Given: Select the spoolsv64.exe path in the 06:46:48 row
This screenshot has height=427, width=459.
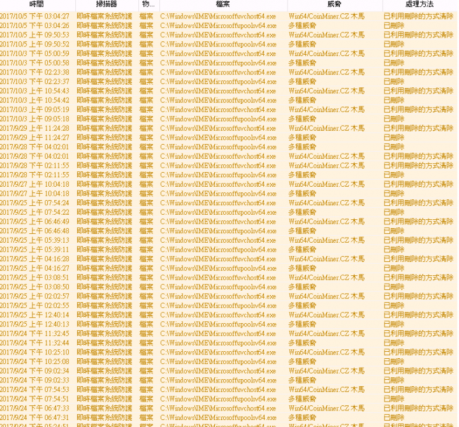Looking at the screenshot, I should pyautogui.click(x=219, y=231).
